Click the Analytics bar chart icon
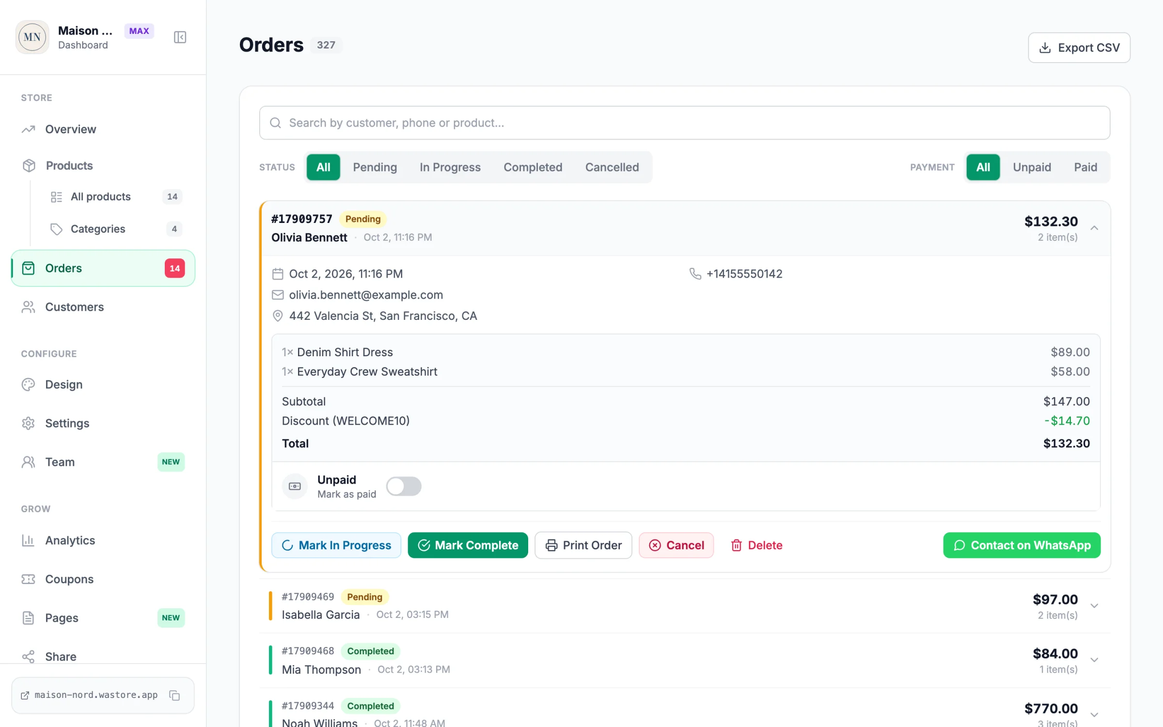The image size is (1163, 727). tap(28, 540)
